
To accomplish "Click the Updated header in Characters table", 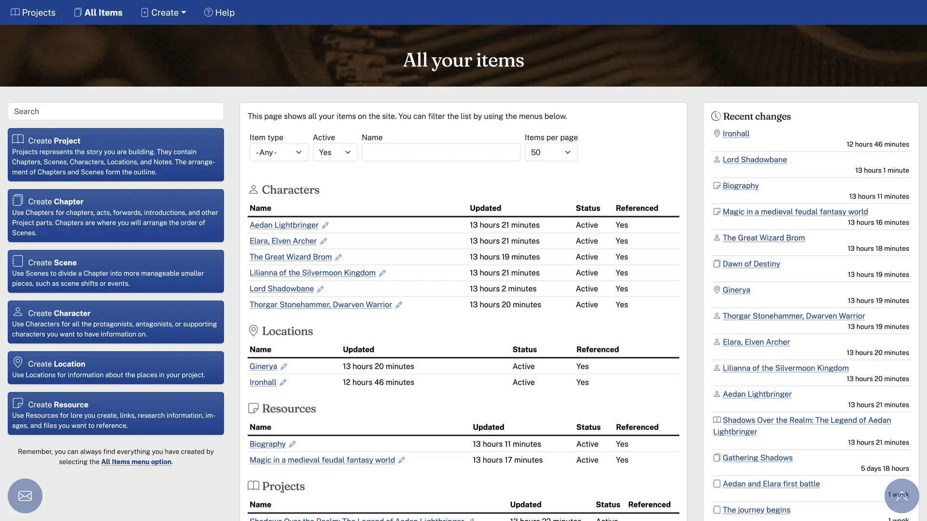I will 485,208.
